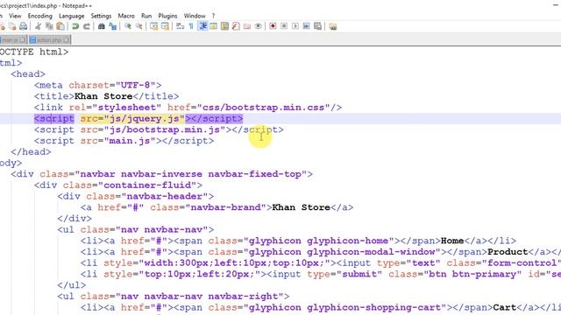
Task: Open the Replace toolbar icon
Action: pos(113,26)
